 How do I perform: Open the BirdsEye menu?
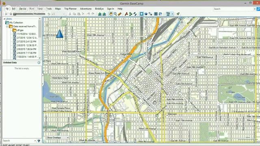(99, 9)
